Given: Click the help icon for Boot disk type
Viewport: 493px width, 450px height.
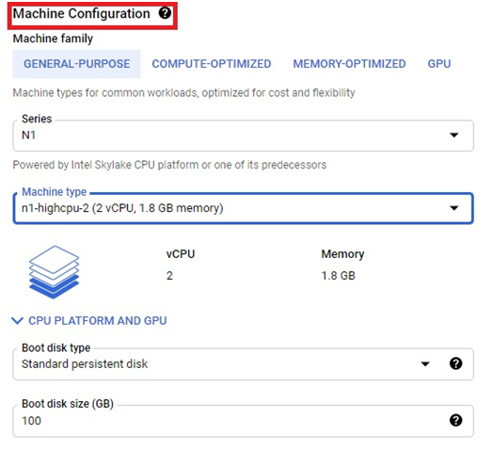Looking at the screenshot, I should pos(455,363).
